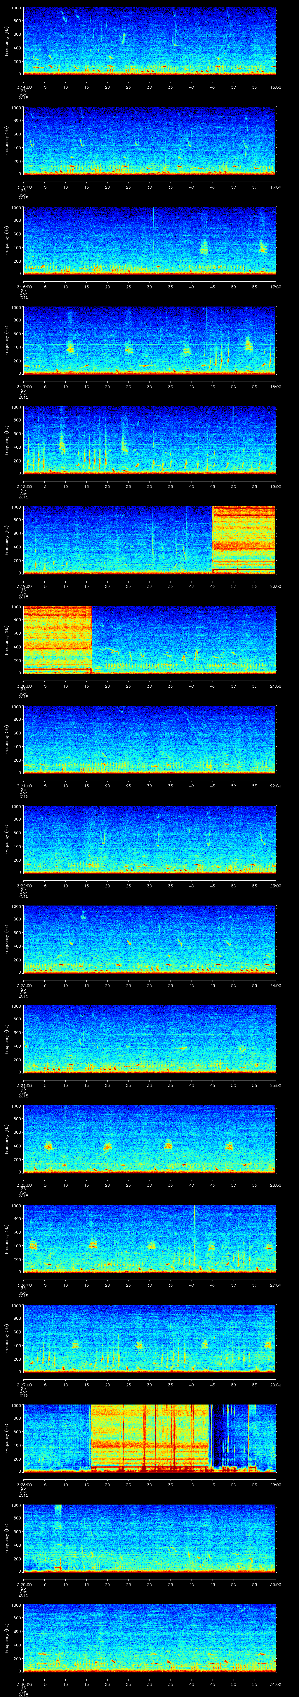This screenshot has height=1697, width=299.
Task: Click the '3:29:00' start time label
Action: coord(24,1584)
